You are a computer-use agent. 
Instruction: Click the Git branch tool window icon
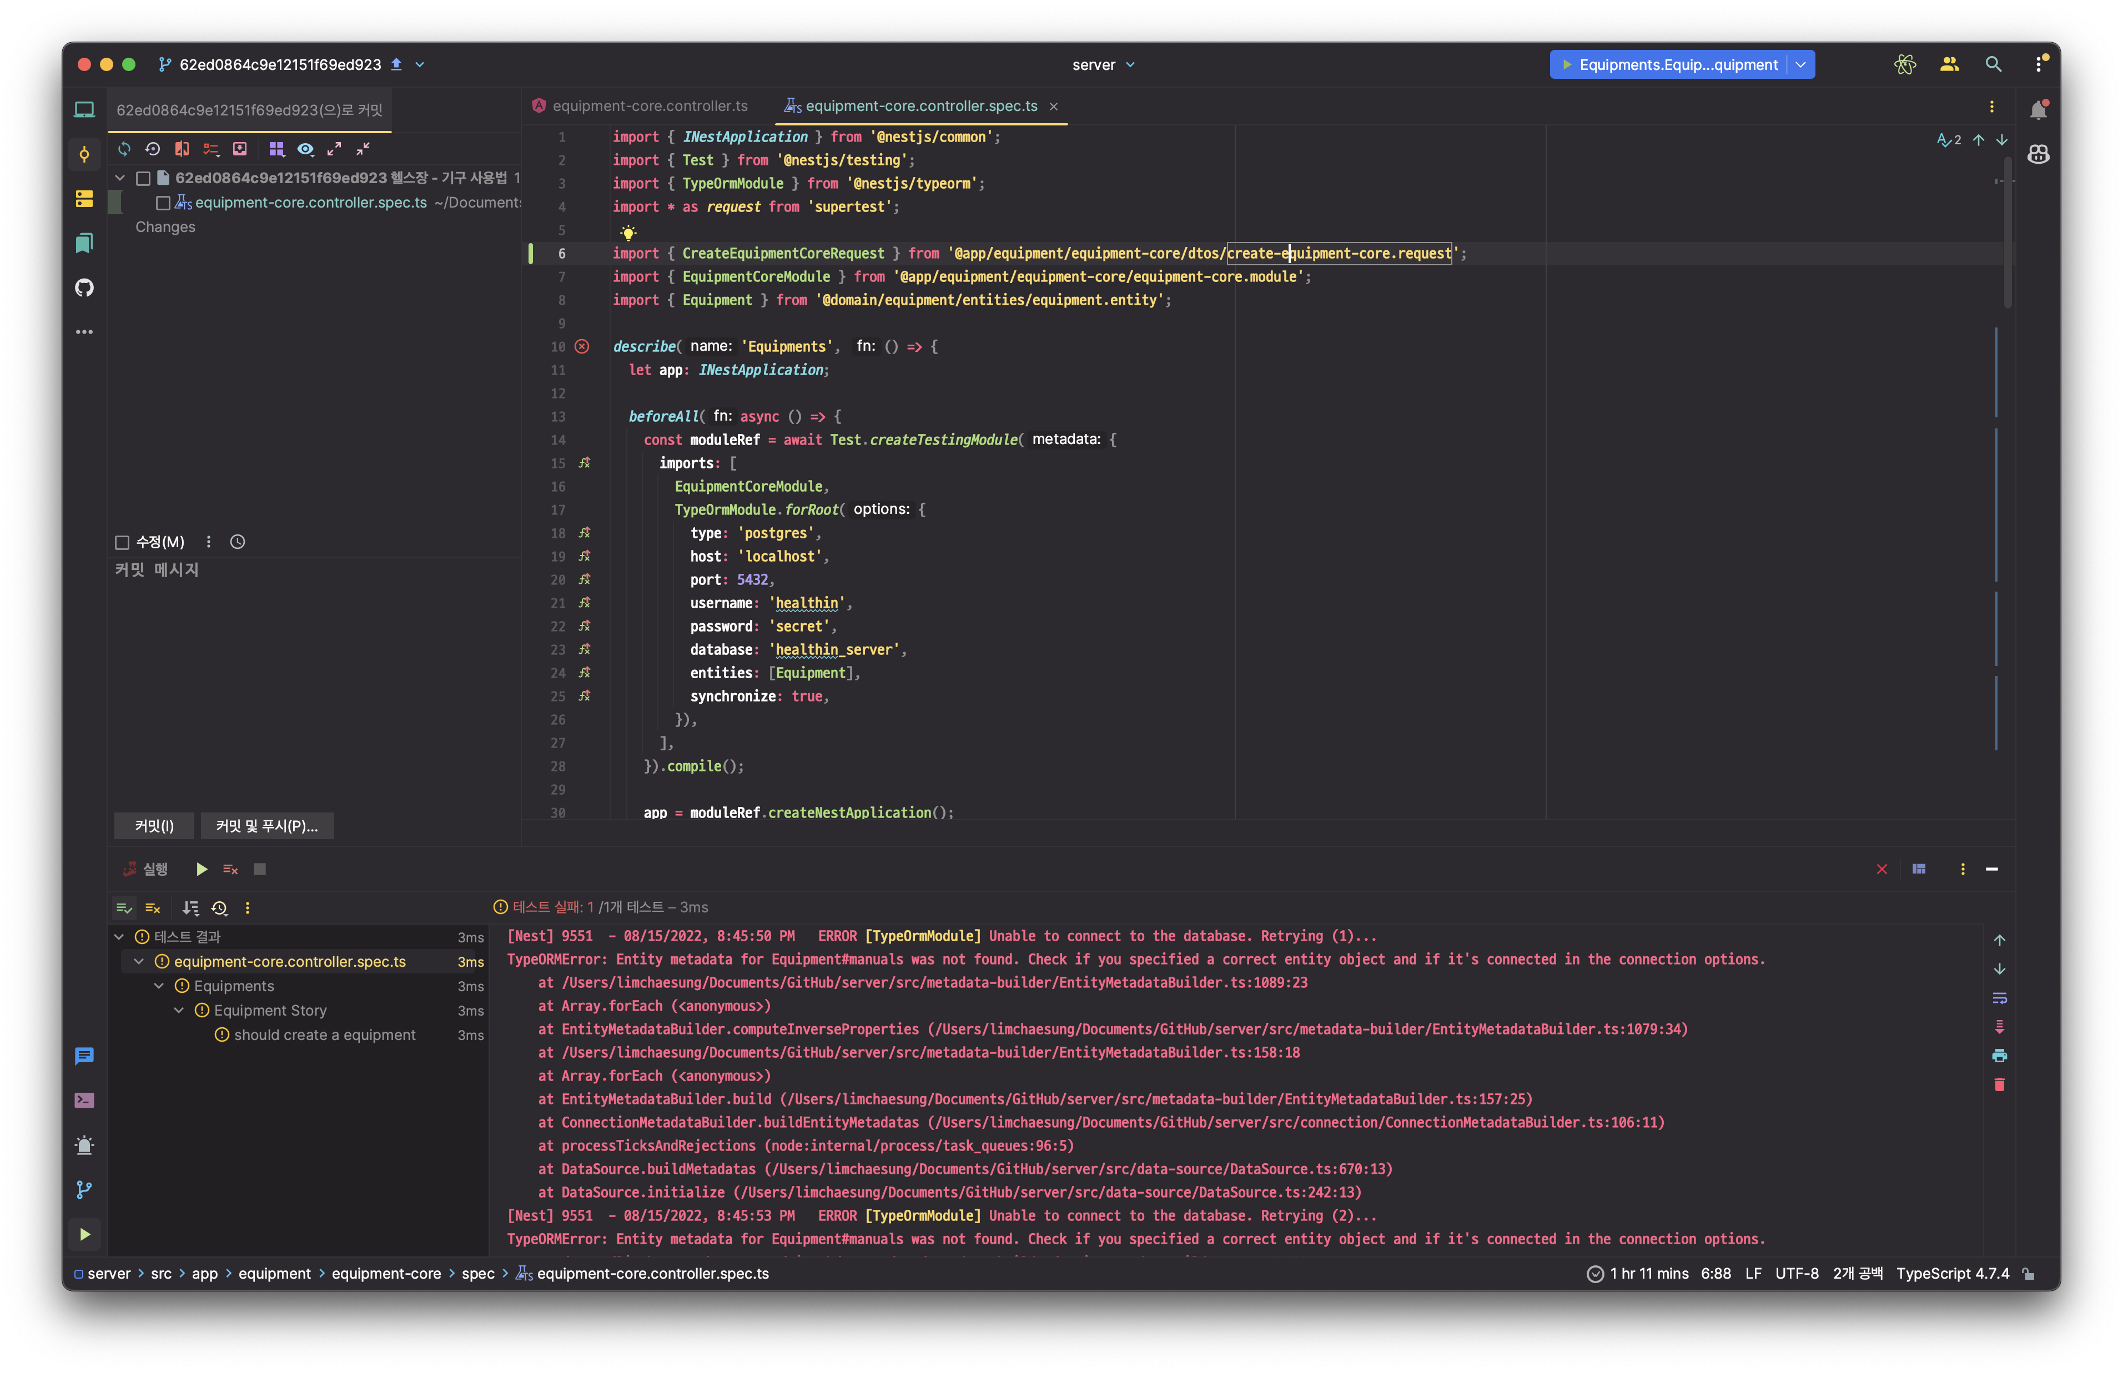click(x=84, y=1189)
